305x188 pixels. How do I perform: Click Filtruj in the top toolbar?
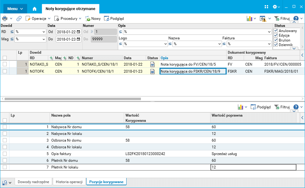coord(282,19)
